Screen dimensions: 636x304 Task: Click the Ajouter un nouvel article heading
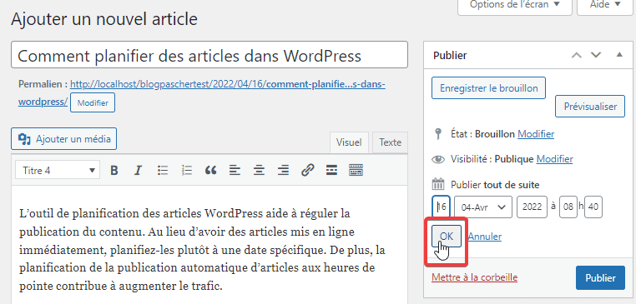(x=104, y=19)
